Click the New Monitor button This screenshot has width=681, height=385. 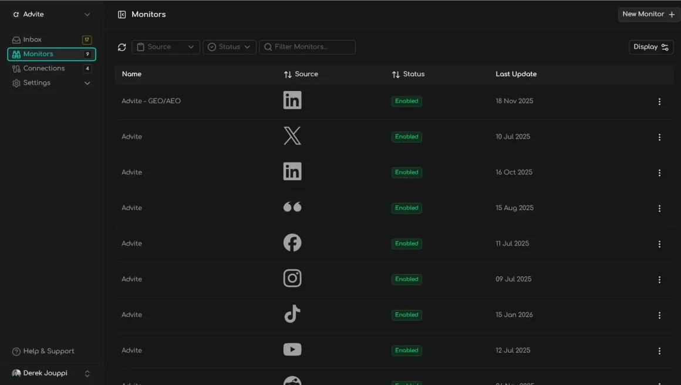(x=648, y=14)
